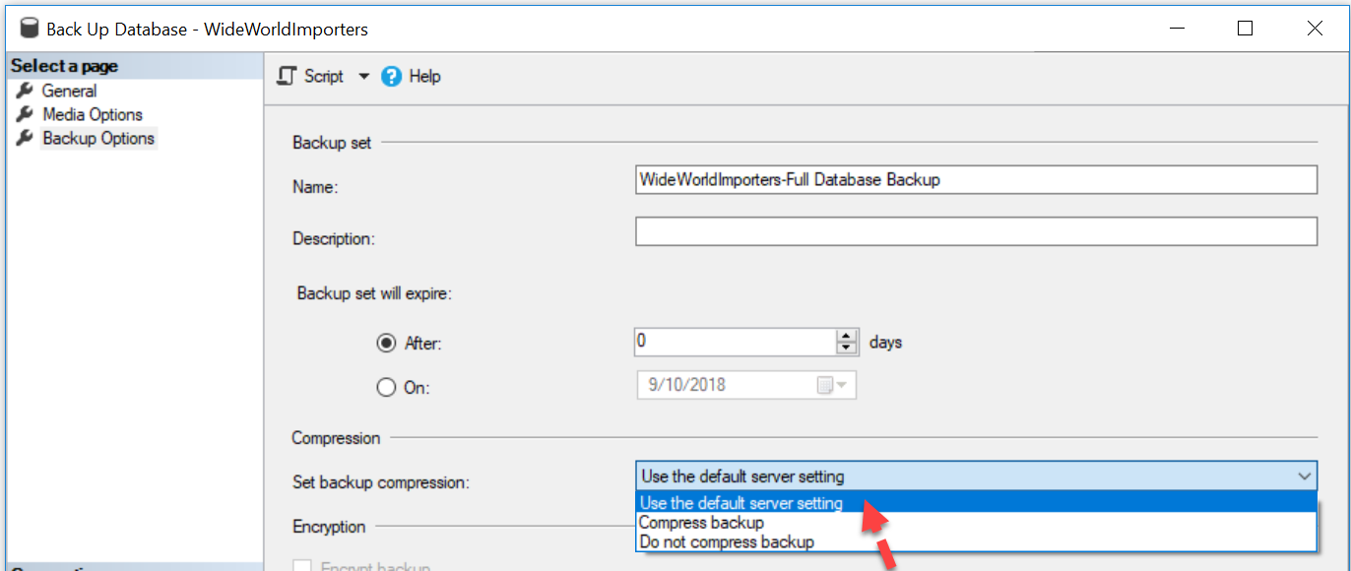Viewport: 1351px width, 571px height.
Task: Select the After expiry radio button
Action: point(387,344)
